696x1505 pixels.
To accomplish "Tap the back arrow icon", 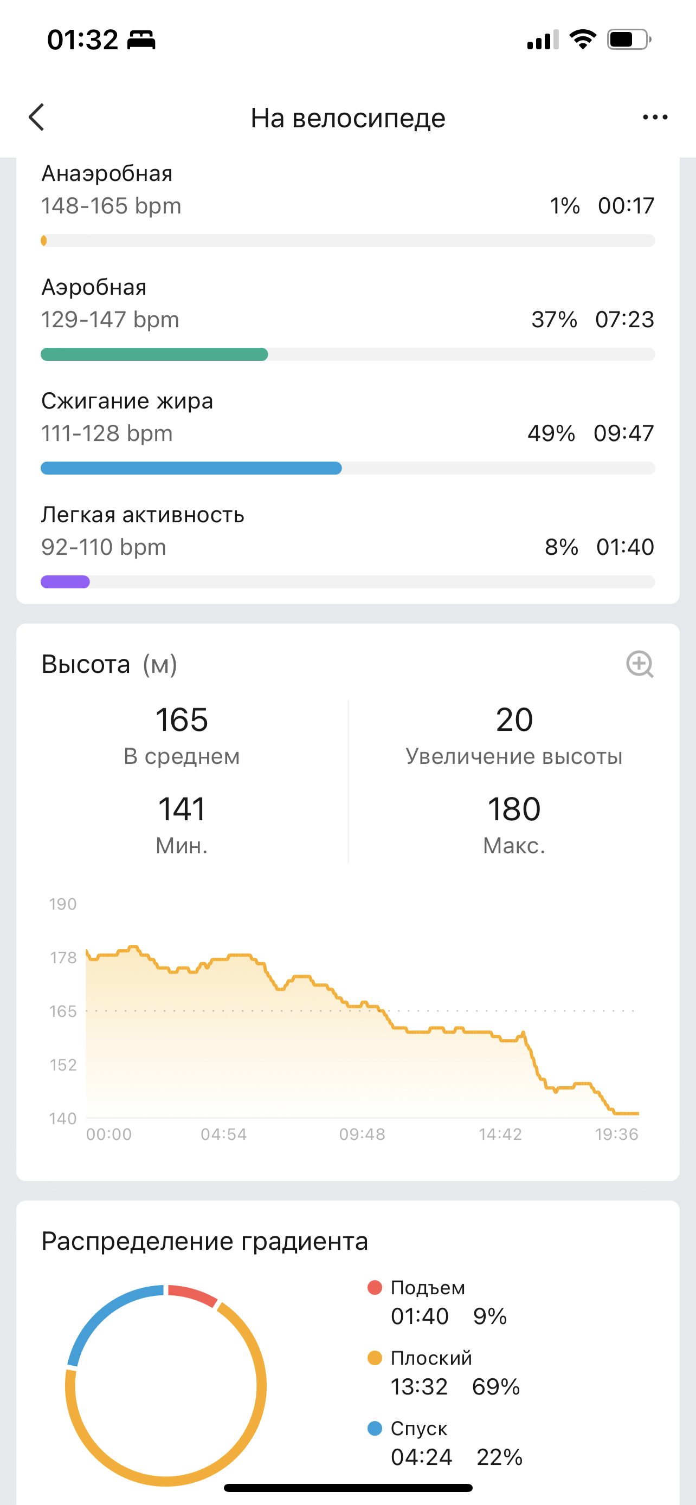I will (x=37, y=118).
